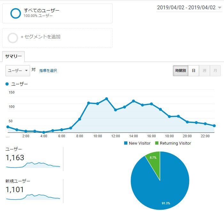This screenshot has height=211, width=224.
Task: Select the 時間別 hourly view toggle
Action: click(x=180, y=71)
